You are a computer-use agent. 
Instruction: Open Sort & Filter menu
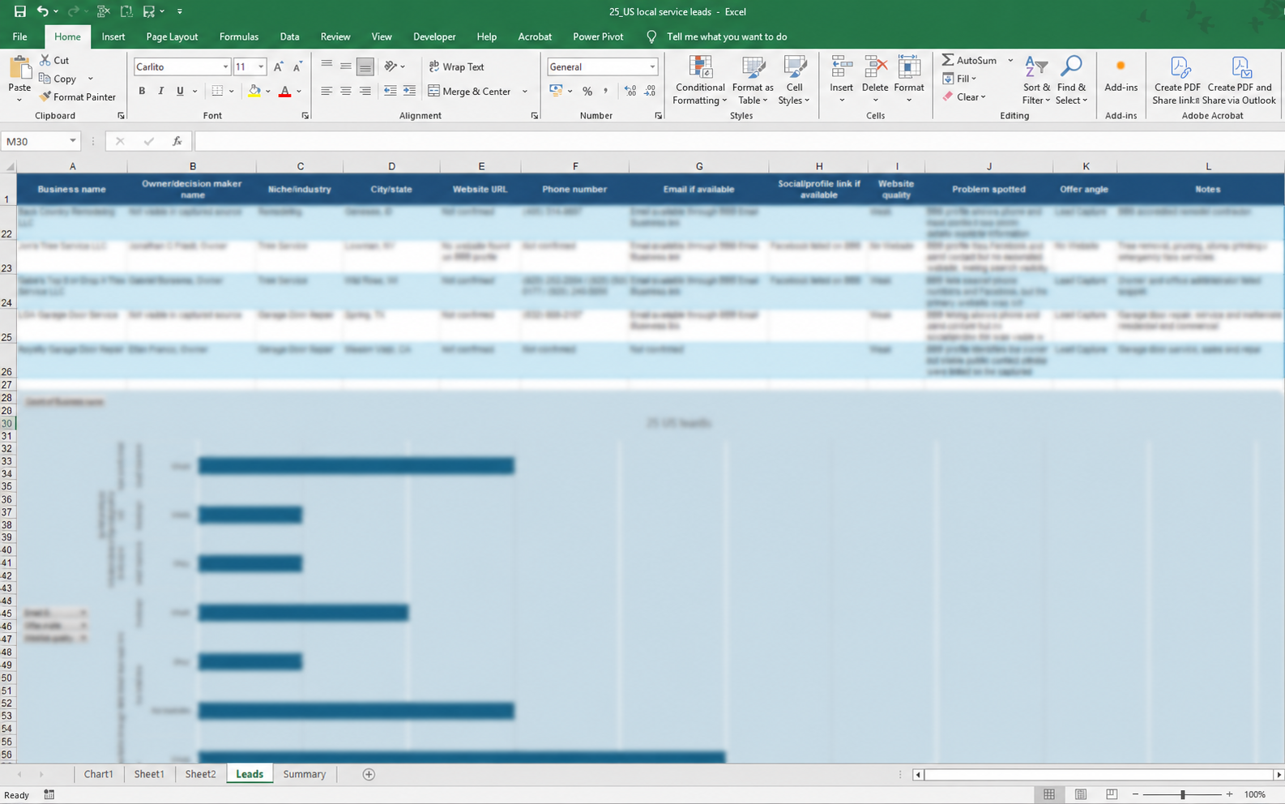pos(1036,80)
